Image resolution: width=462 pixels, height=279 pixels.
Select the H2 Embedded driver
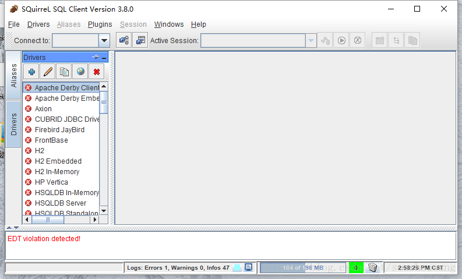(x=61, y=161)
